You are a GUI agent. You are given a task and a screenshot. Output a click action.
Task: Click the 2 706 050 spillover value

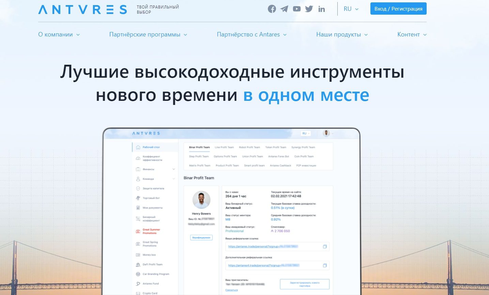pyautogui.click(x=280, y=231)
